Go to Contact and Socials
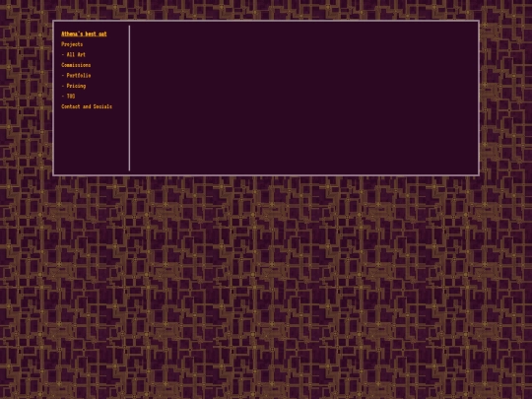Viewport: 532px width, 399px height. [x=87, y=106]
